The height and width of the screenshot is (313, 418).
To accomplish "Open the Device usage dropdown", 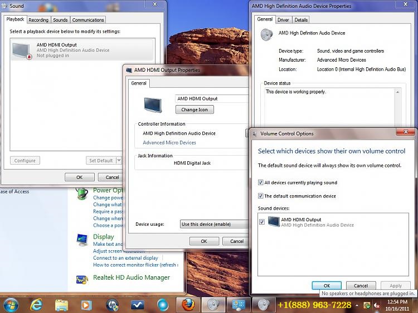I will (215, 224).
